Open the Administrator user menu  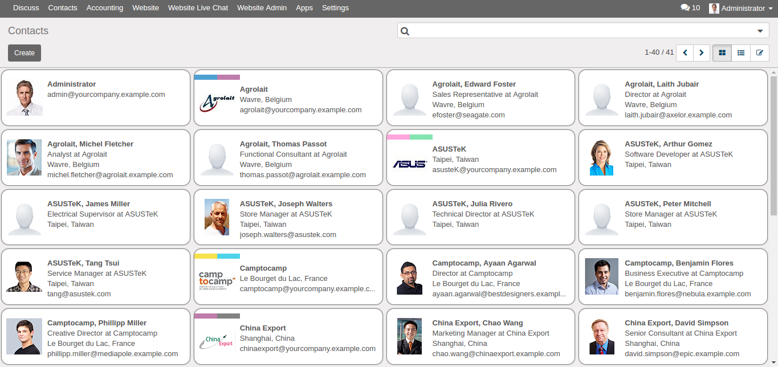click(x=739, y=8)
